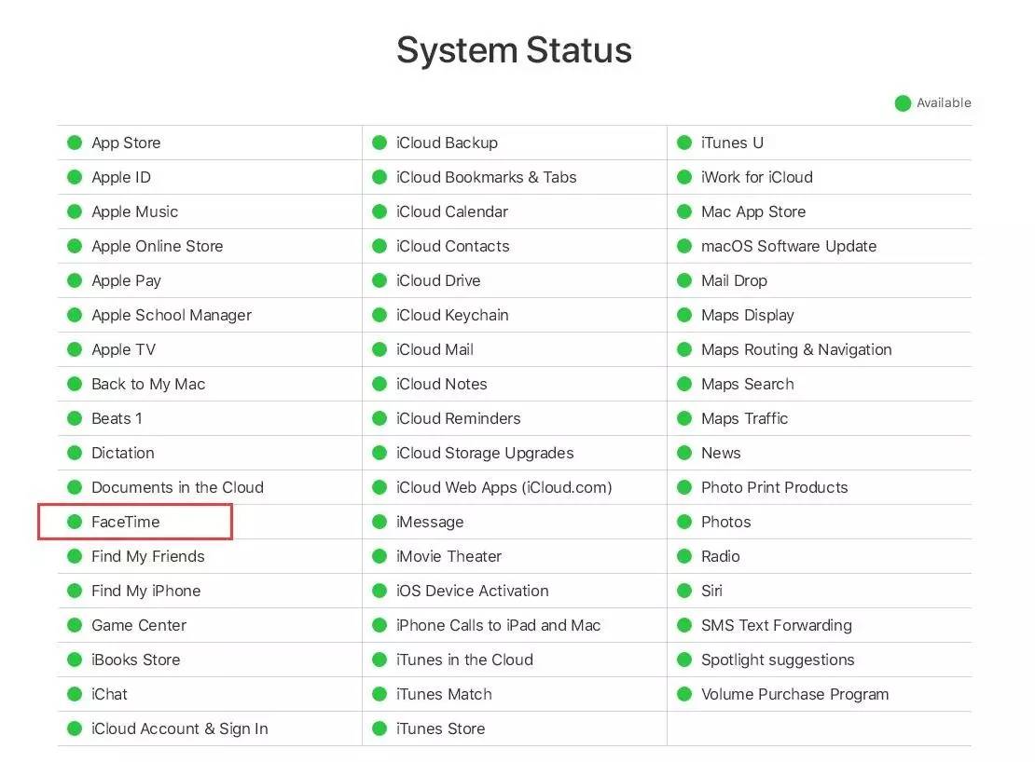Click the status indicator next to iCloud Mail
1035x762 pixels.
pos(379,349)
